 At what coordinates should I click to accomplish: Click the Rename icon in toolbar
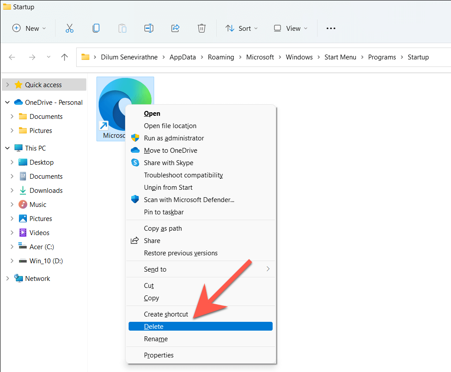(149, 28)
